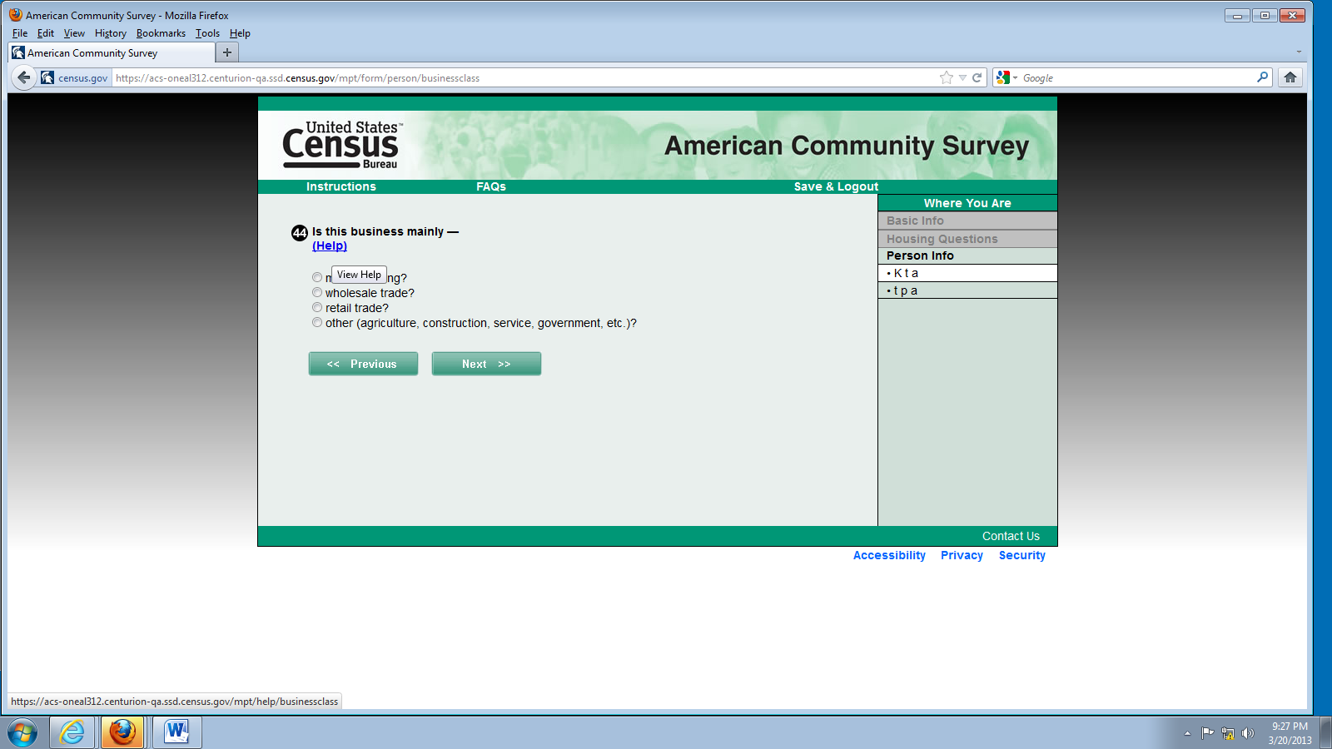Select the other (agriculture, construction...) radio button

[317, 322]
